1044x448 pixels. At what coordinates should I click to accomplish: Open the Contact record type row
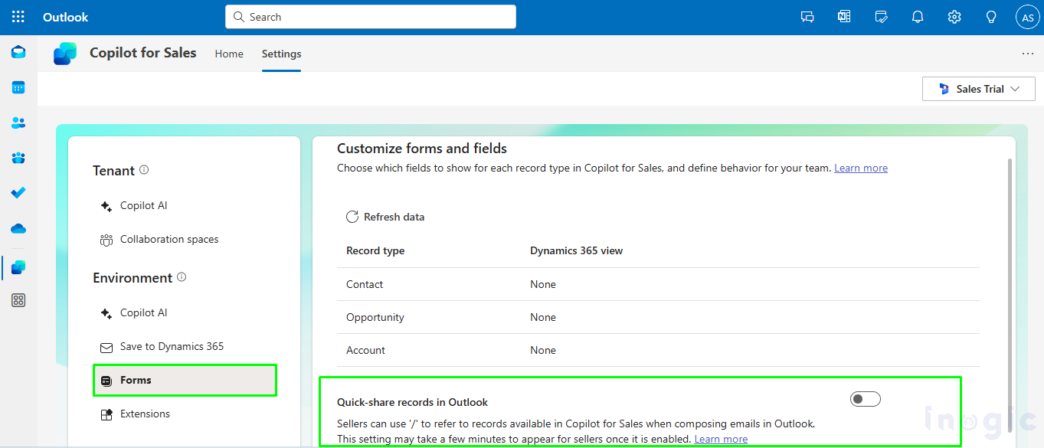click(x=365, y=284)
